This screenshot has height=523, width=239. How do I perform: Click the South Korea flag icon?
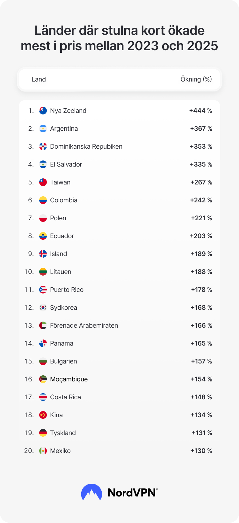(x=43, y=308)
